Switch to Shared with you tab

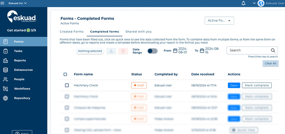coord(139,32)
